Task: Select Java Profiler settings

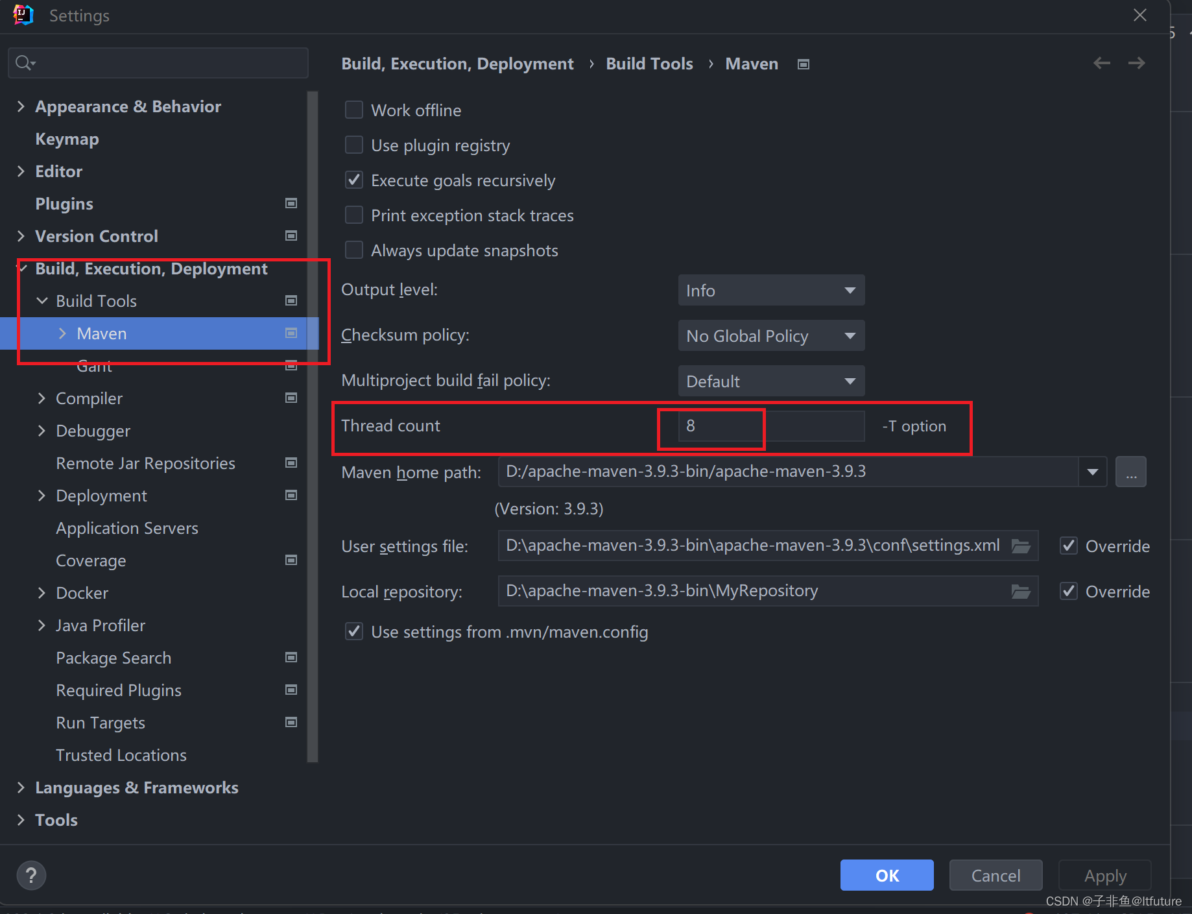Action: (x=101, y=625)
